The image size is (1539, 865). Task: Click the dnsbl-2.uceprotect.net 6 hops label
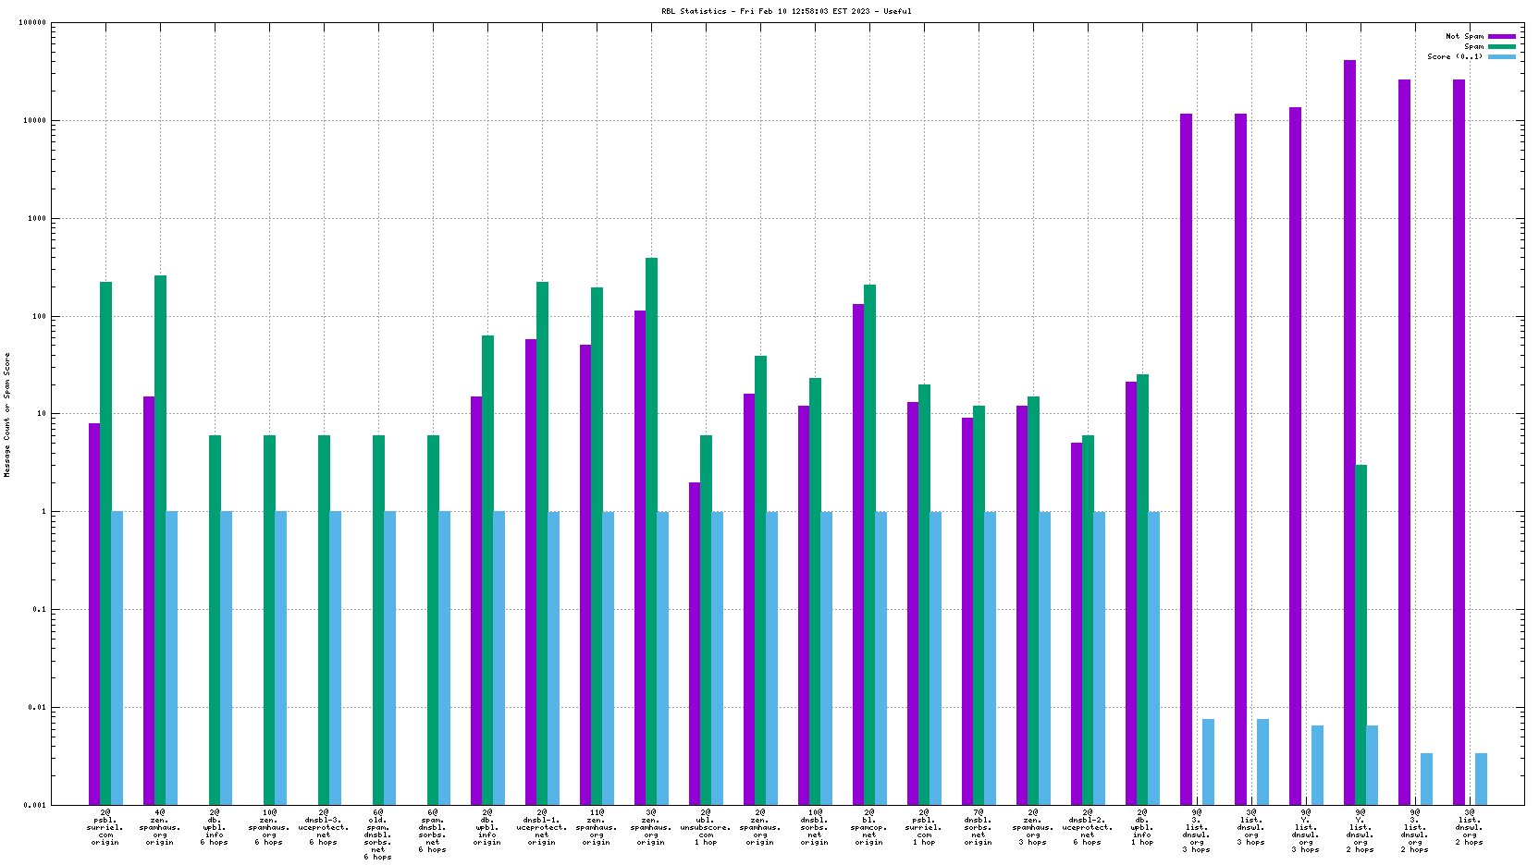coord(1088,827)
